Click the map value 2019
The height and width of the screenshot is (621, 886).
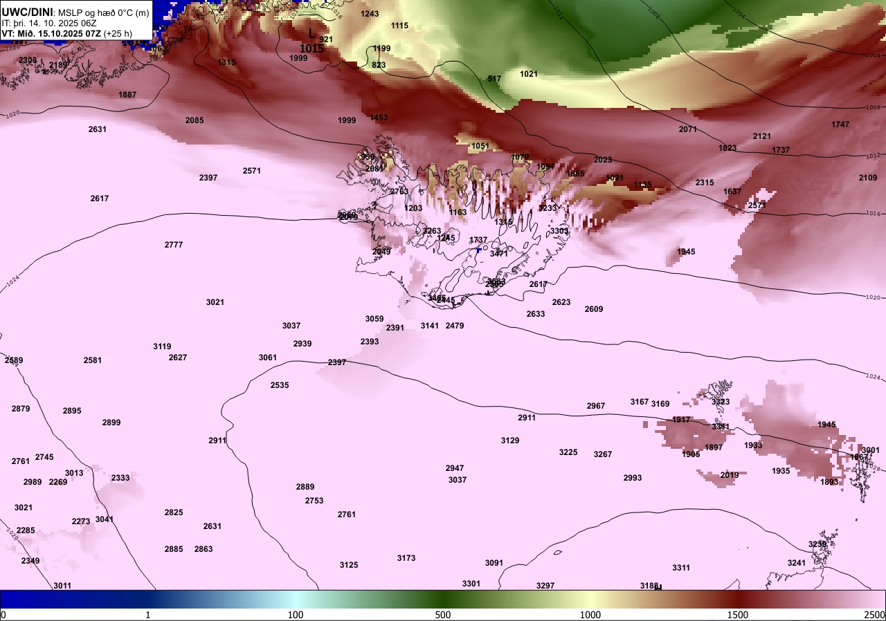click(730, 475)
